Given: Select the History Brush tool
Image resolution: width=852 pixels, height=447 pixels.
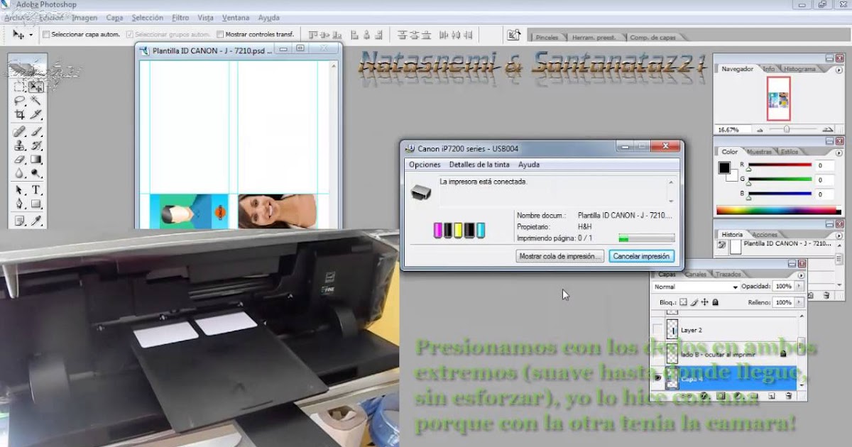Looking at the screenshot, I should 36,145.
